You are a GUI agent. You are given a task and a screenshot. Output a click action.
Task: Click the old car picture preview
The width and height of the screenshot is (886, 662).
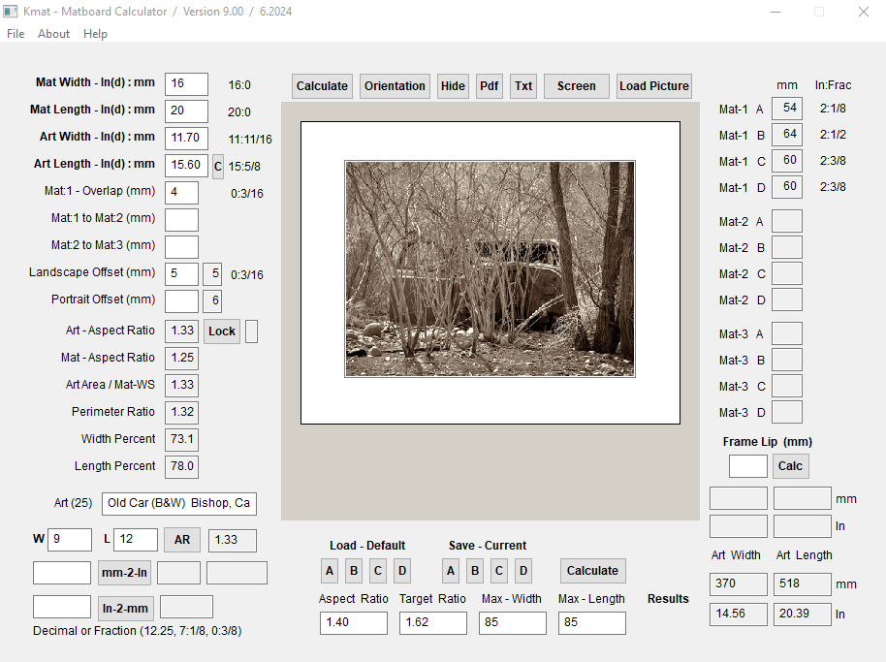tap(490, 268)
